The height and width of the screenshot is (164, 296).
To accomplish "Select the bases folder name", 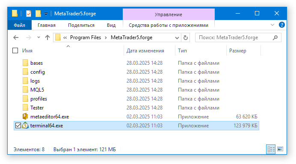I will pyautogui.click(x=37, y=63).
